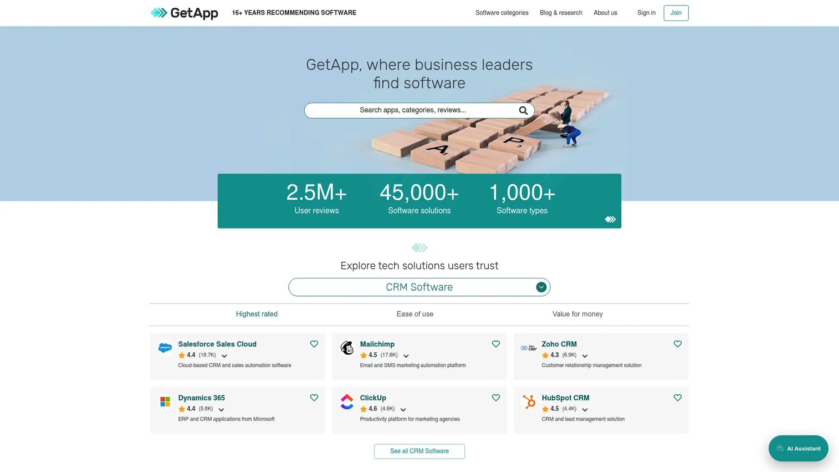The image size is (839, 472).
Task: Expand Salesforce Sales Cloud rating details
Action: 224,356
